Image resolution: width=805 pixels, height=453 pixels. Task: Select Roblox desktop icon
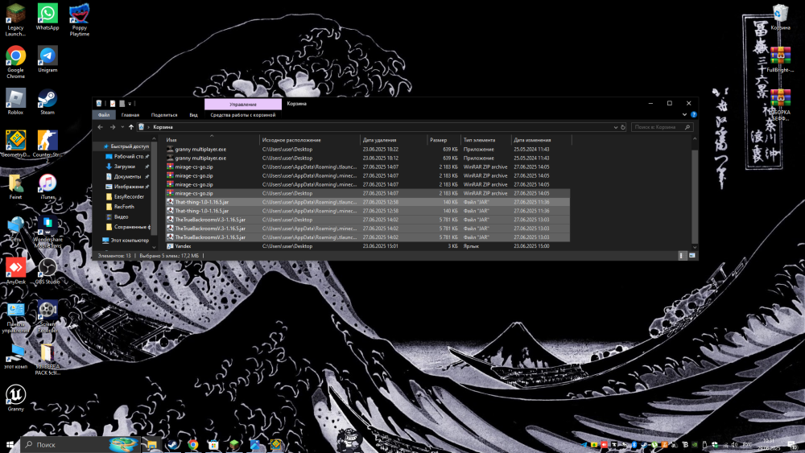(15, 101)
